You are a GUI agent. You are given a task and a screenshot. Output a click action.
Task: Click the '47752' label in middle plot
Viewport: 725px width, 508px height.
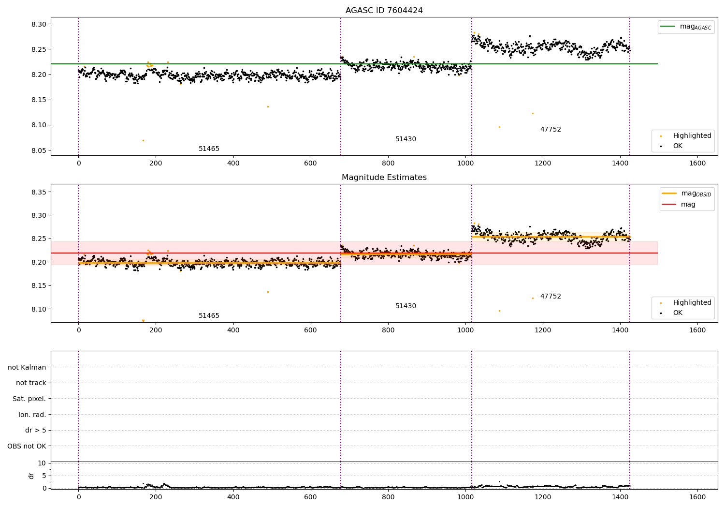(551, 297)
